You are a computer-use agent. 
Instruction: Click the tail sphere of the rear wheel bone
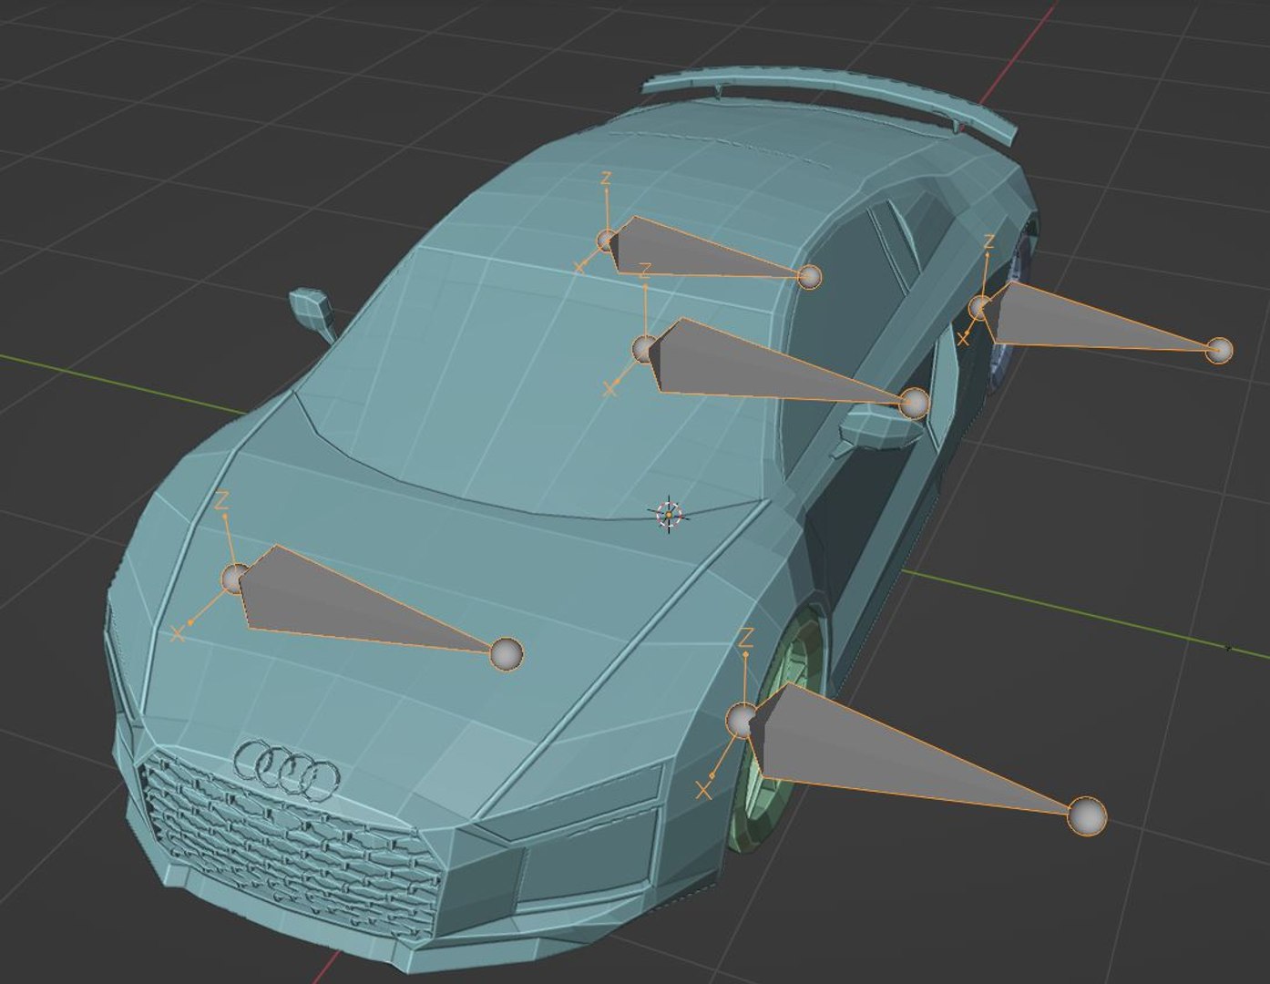(1219, 350)
